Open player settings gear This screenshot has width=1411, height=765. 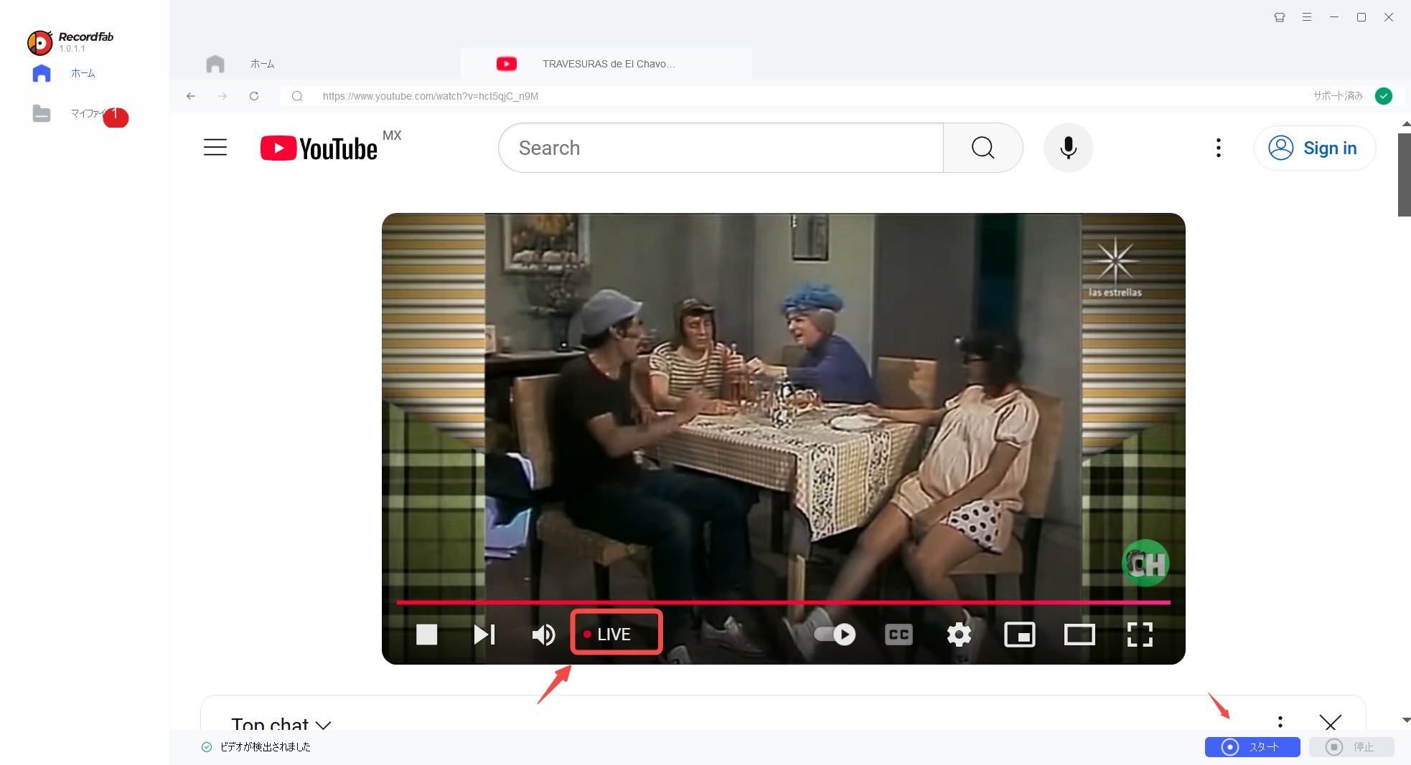coord(959,635)
